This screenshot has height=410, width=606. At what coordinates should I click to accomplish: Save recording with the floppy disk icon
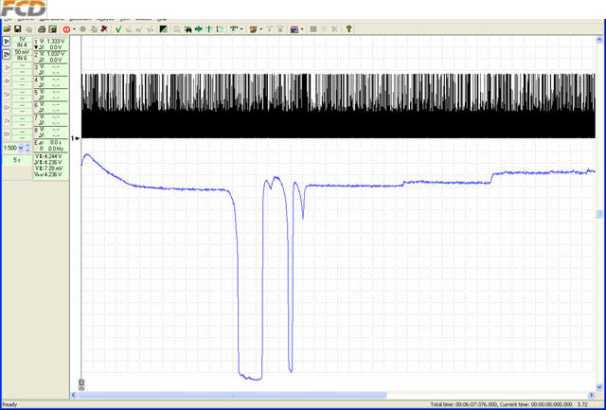point(17,29)
